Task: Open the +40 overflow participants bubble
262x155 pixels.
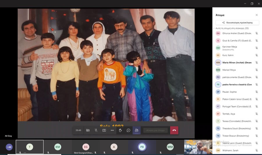Action: pyautogui.click(x=9, y=147)
